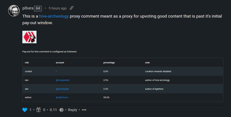The height and width of the screenshot is (117, 231).
Task: Click the gift tip icon
Action: point(38,110)
